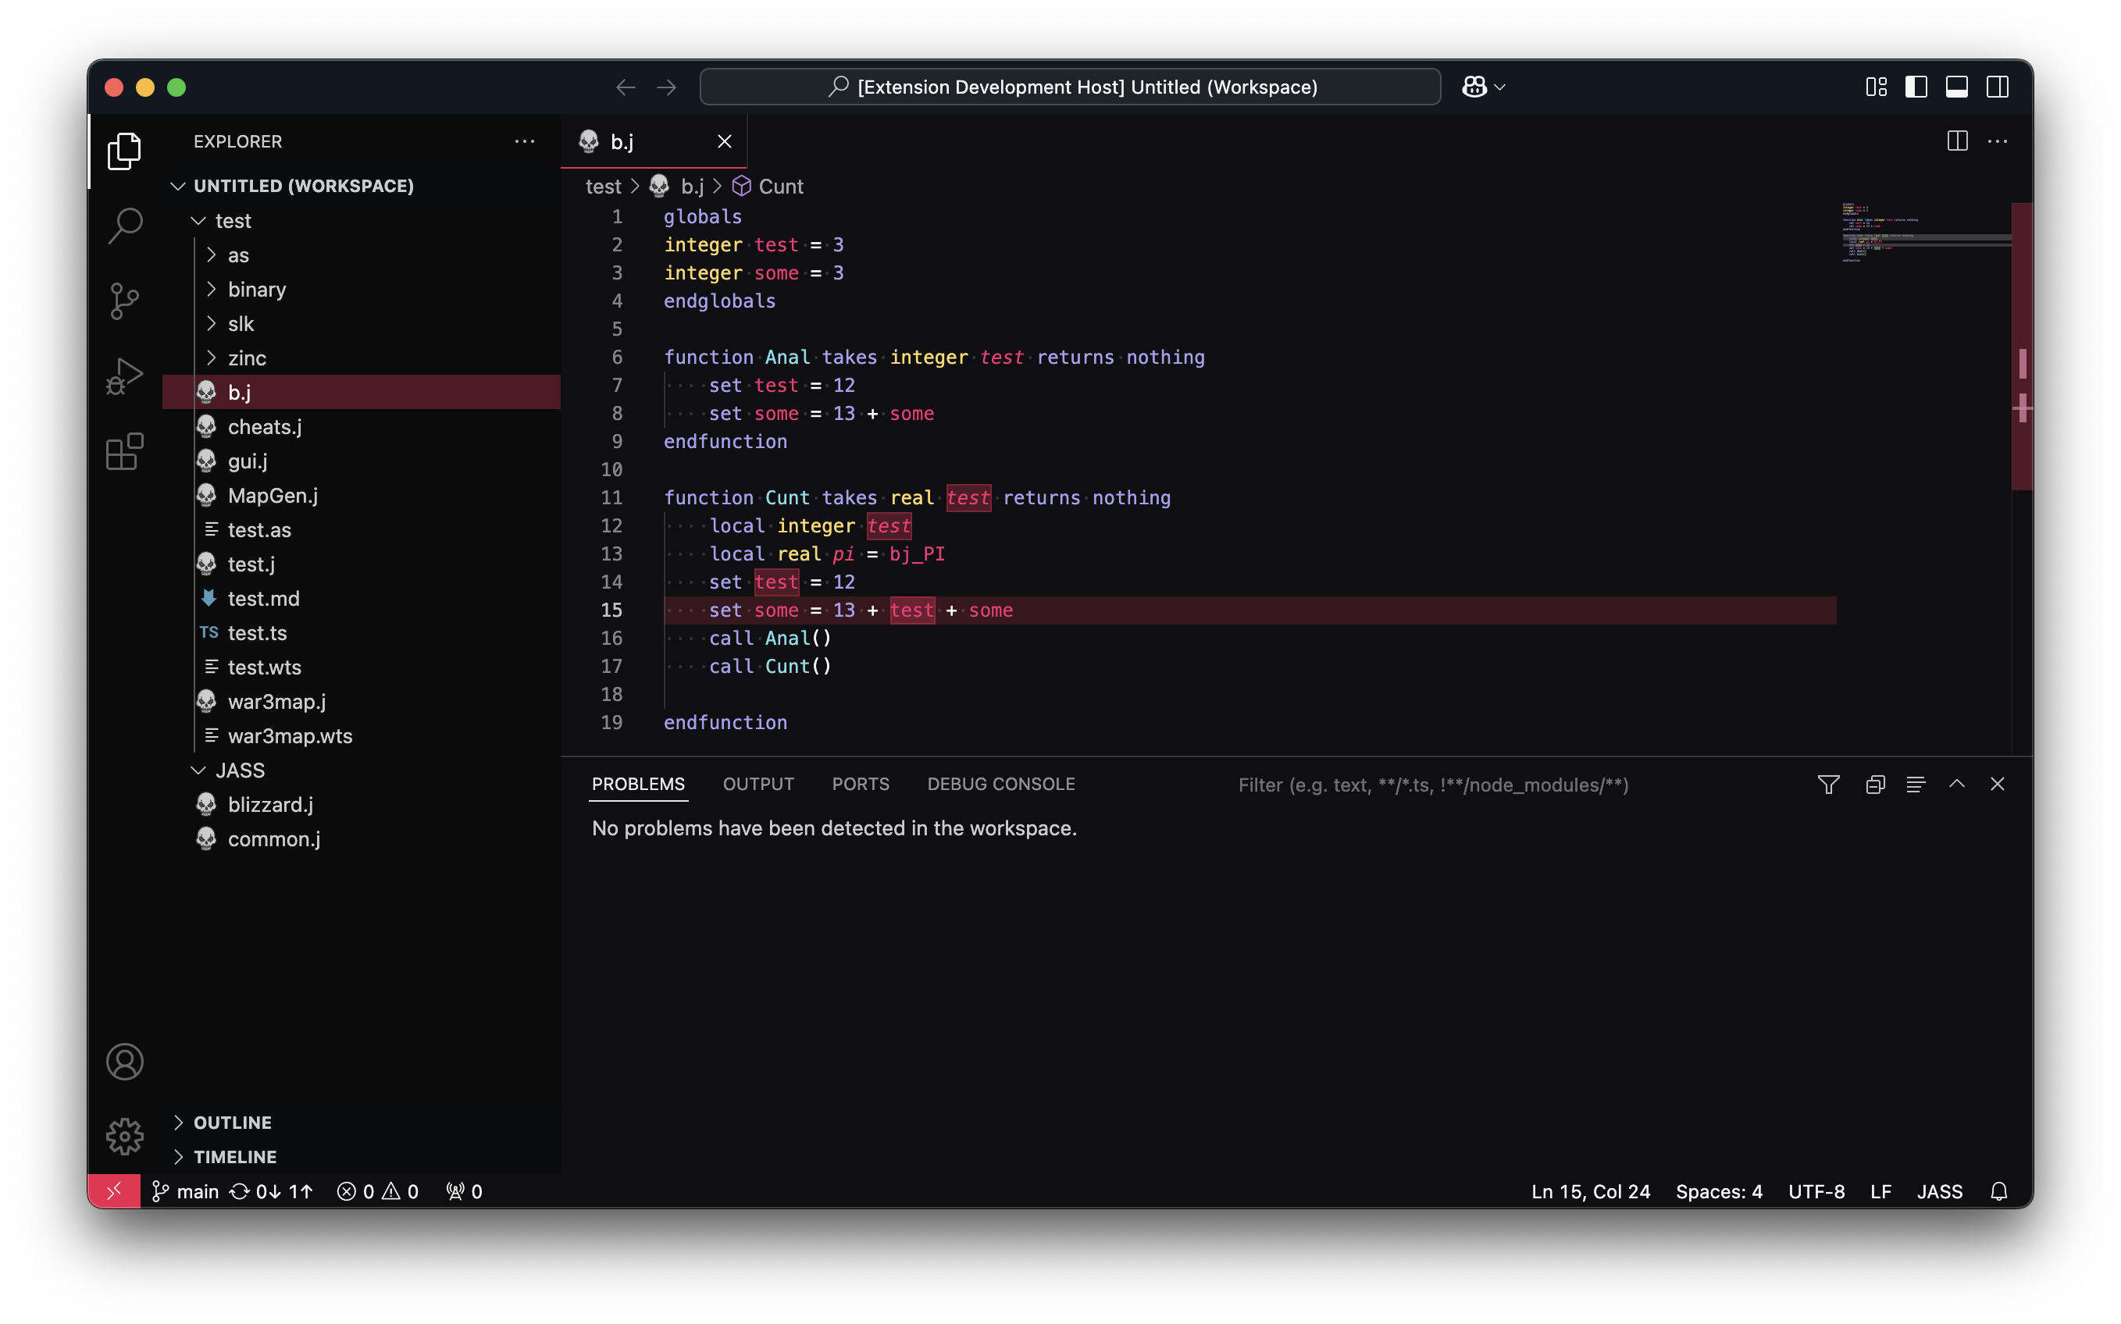
Task: Open the Search view in activity bar
Action: tap(124, 225)
